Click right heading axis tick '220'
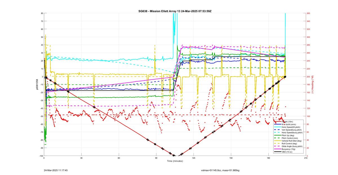The image size is (338, 175). [308, 69]
